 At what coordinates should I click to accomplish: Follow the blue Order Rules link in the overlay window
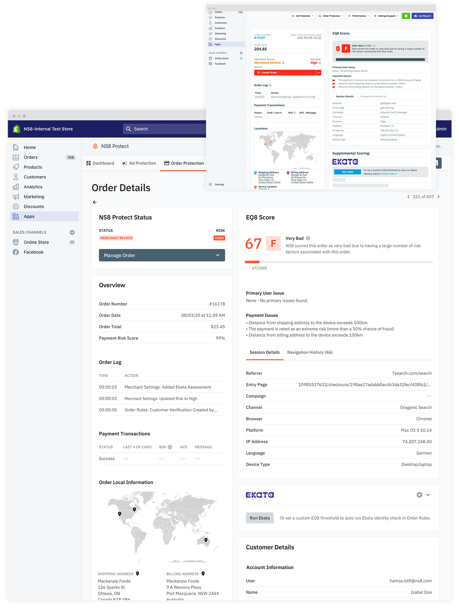[x=389, y=174]
